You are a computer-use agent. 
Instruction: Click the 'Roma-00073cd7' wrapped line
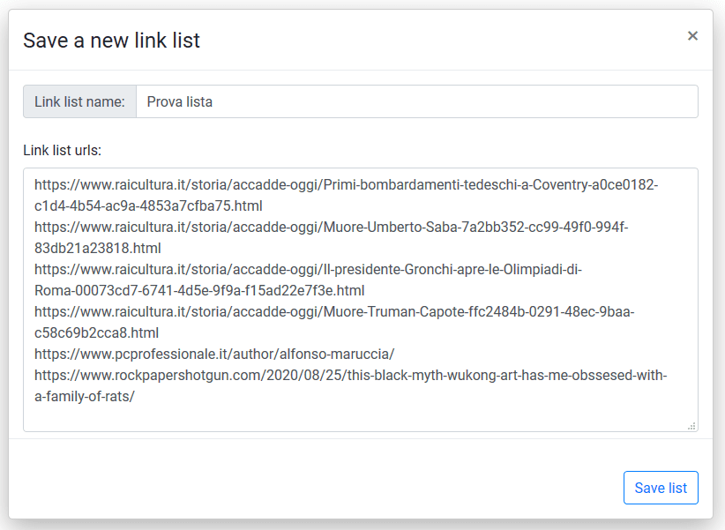pos(199,291)
